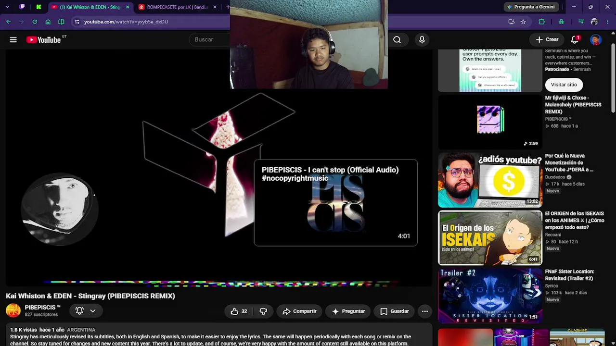This screenshot has width=616, height=346.
Task: Share the video with Compartir
Action: (299, 311)
